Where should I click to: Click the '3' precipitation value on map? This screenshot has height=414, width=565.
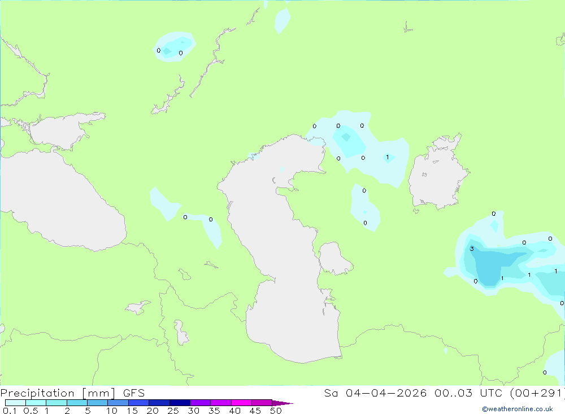point(472,249)
